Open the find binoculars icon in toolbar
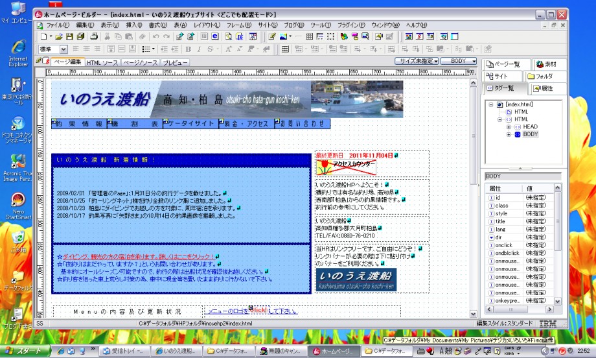 (253, 36)
